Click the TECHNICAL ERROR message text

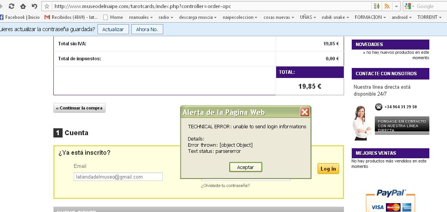click(x=247, y=126)
